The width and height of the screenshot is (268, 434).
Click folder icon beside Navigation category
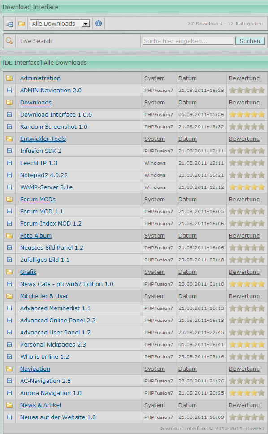click(x=9, y=369)
